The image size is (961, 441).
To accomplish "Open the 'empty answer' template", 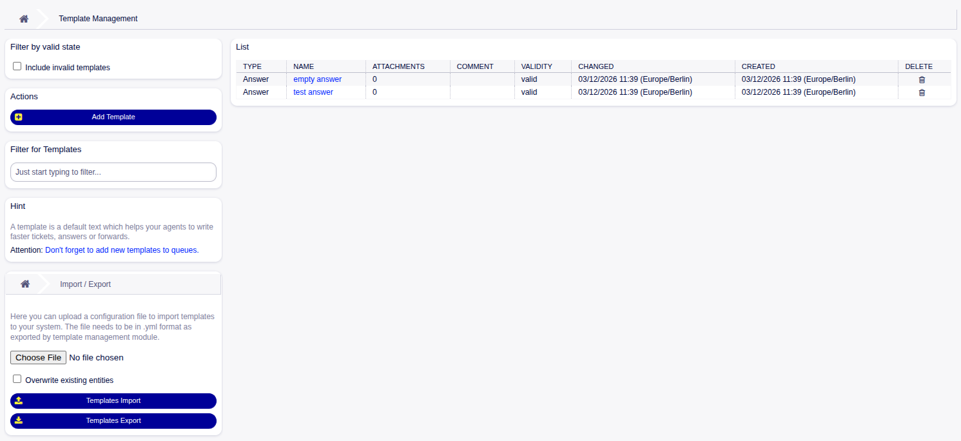I will pos(317,79).
